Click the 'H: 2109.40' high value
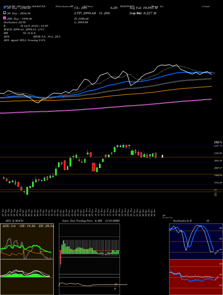This screenshot has height=295, width=223. coord(81,19)
